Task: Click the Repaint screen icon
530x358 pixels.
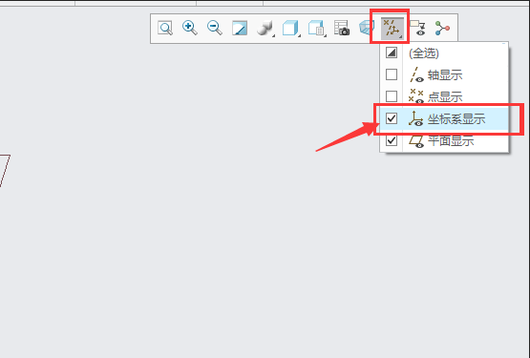Action: point(240,28)
